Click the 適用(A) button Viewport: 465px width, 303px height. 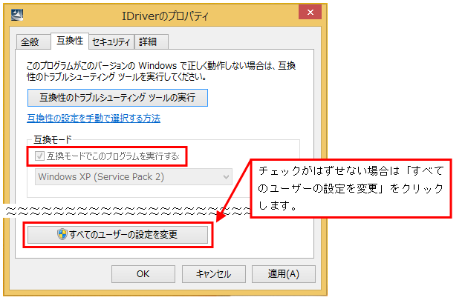[284, 274]
